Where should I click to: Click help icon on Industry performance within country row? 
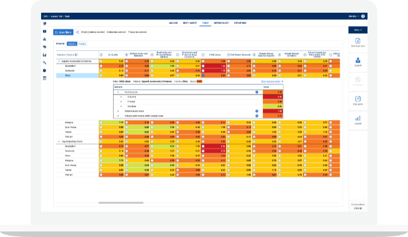[257, 116]
